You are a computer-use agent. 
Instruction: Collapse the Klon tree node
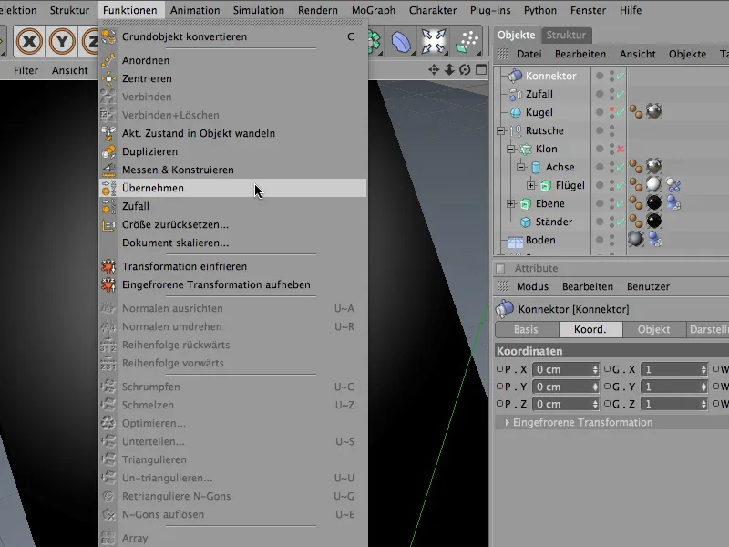511,149
